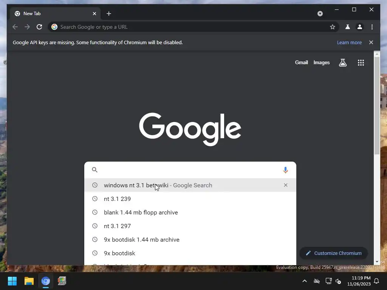Click history clock icon beside nt 3.1 239
387x290 pixels.
tap(95, 199)
